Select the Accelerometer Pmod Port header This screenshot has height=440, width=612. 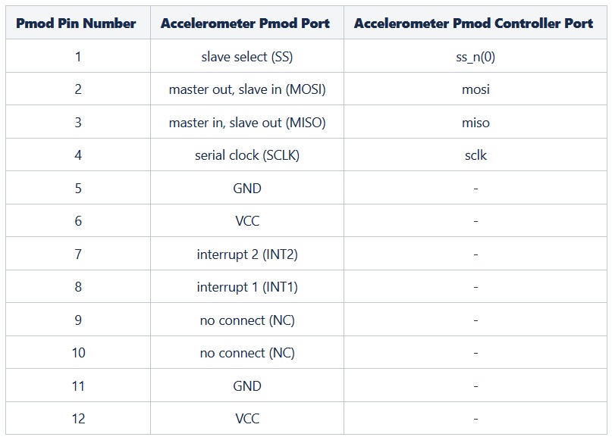247,23
